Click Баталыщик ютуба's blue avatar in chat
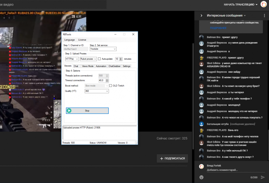This screenshot has height=183, width=269. point(201,124)
